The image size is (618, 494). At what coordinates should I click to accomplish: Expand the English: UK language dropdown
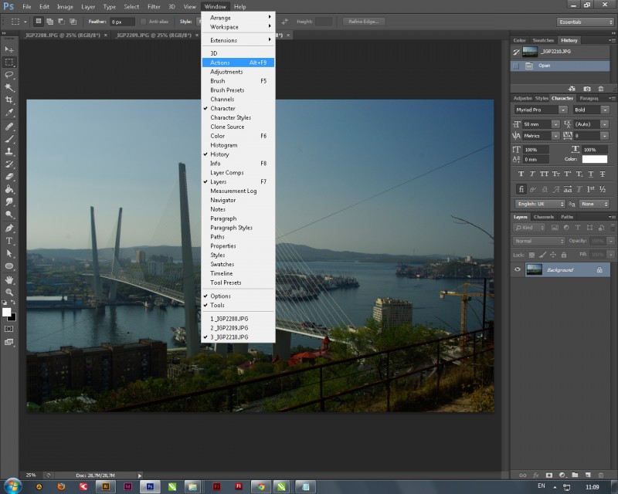click(539, 204)
